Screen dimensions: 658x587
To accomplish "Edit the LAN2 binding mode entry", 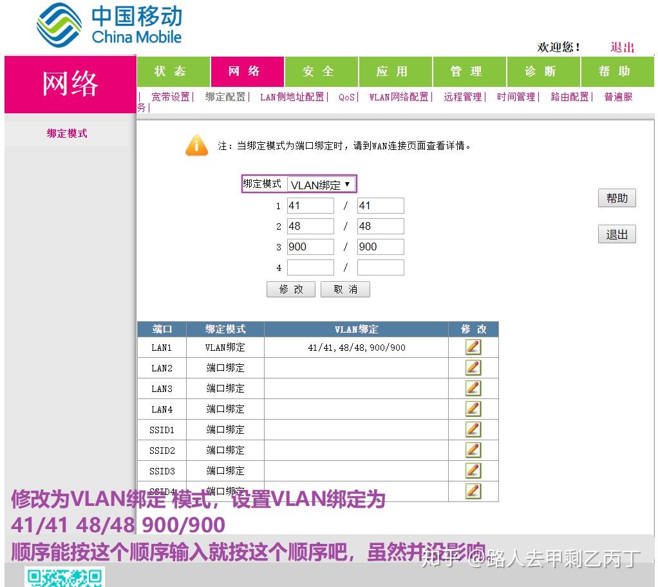I will pos(472,368).
